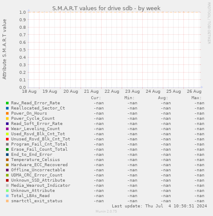Click the Avg value for Power_On_Hours
Viewport: 213px width, 216px height.
pos(166,113)
